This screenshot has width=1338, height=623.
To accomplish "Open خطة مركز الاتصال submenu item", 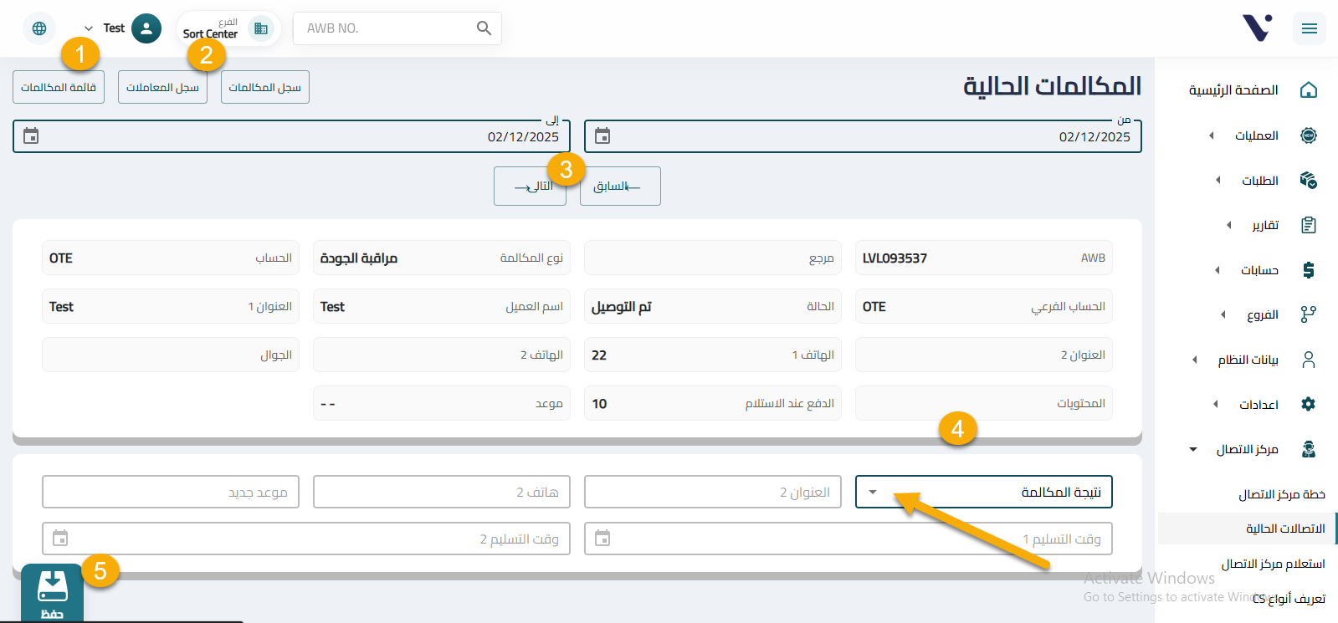I will pos(1282,494).
